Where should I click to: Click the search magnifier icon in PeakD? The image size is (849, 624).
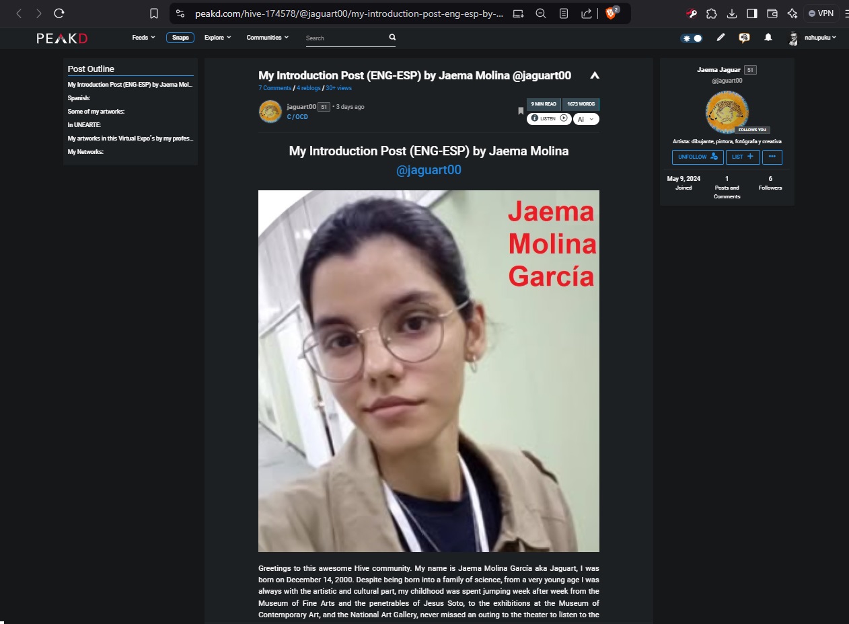point(392,38)
